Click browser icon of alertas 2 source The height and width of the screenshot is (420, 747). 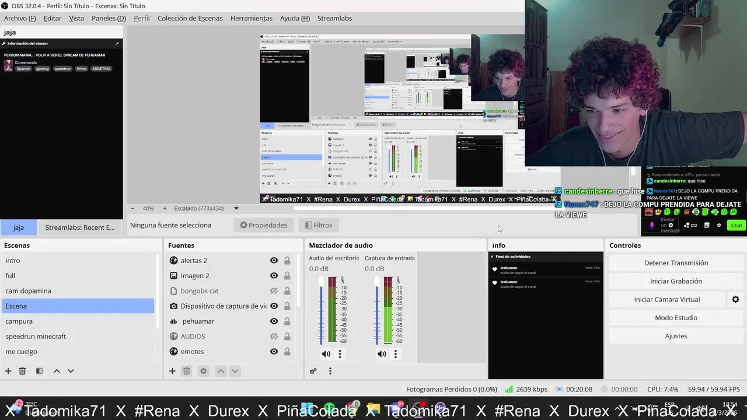point(173,260)
